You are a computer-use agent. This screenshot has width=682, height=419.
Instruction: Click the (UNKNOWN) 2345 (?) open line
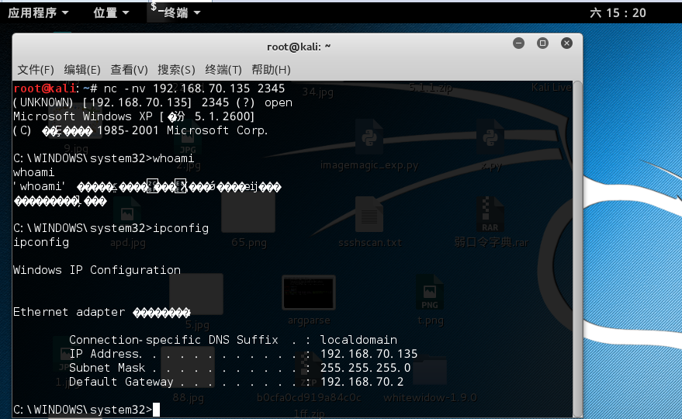153,102
